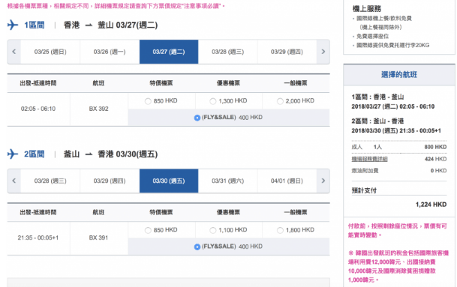Choose return date tab 03/30 (週五)
The image size is (457, 287).
click(x=169, y=181)
